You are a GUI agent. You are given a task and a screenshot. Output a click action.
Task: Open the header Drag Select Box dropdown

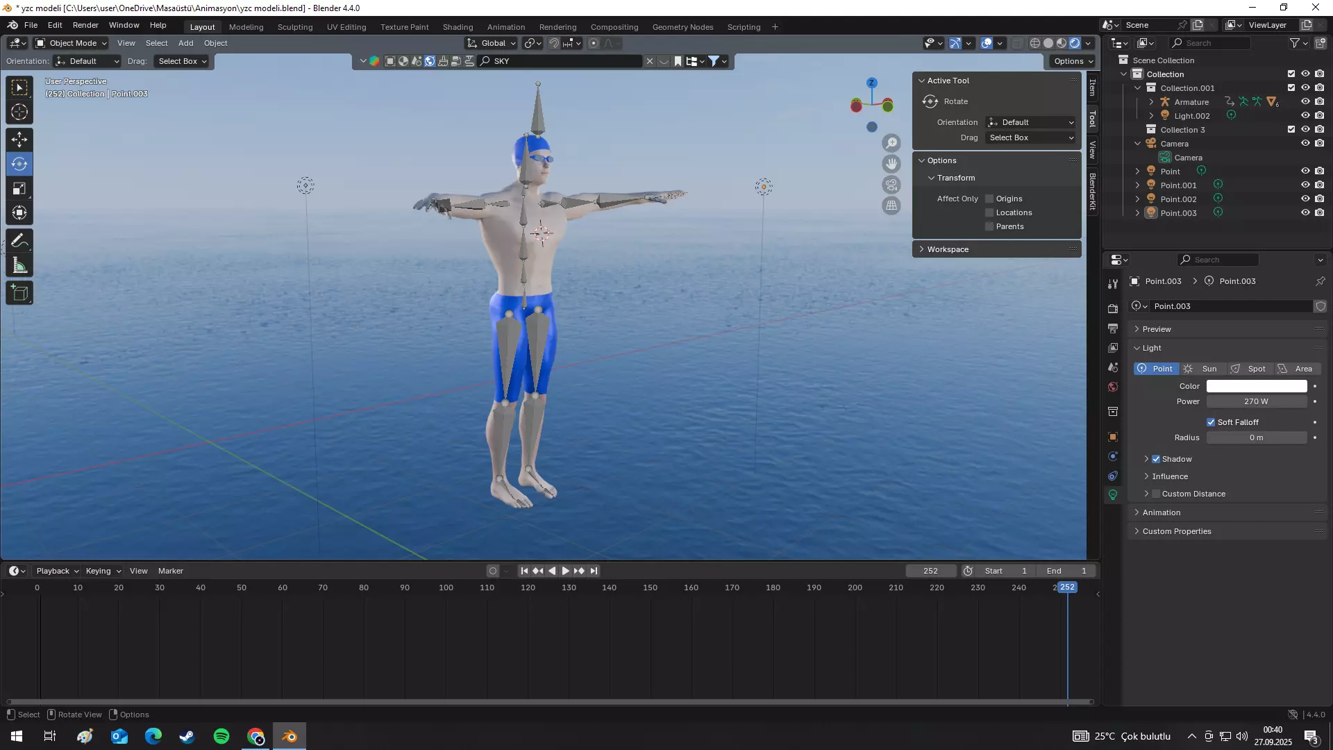point(183,61)
